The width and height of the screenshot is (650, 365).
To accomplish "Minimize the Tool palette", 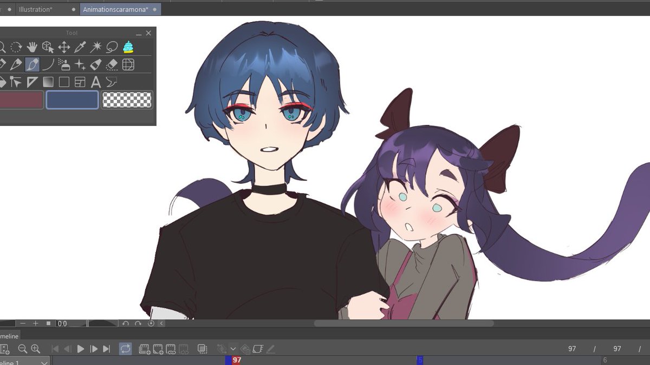I will (x=139, y=34).
